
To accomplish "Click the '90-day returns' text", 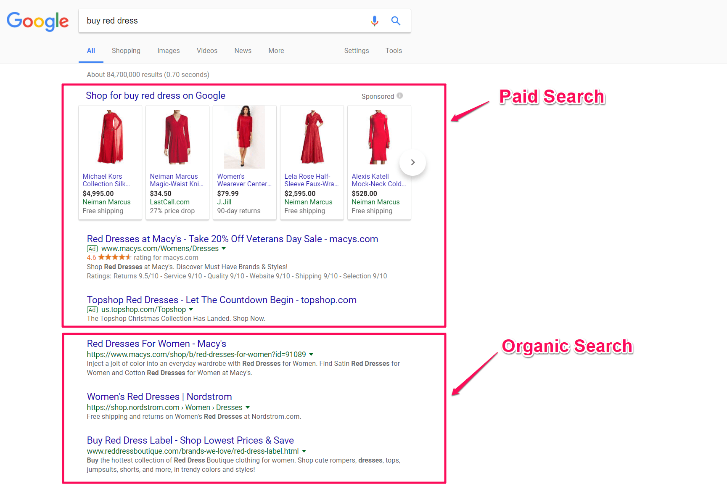I will 239,211.
